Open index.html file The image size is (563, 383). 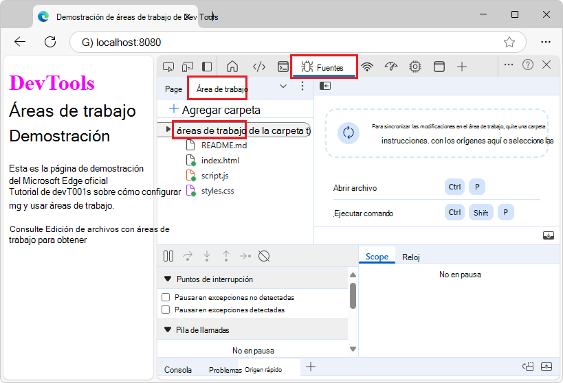tap(212, 161)
